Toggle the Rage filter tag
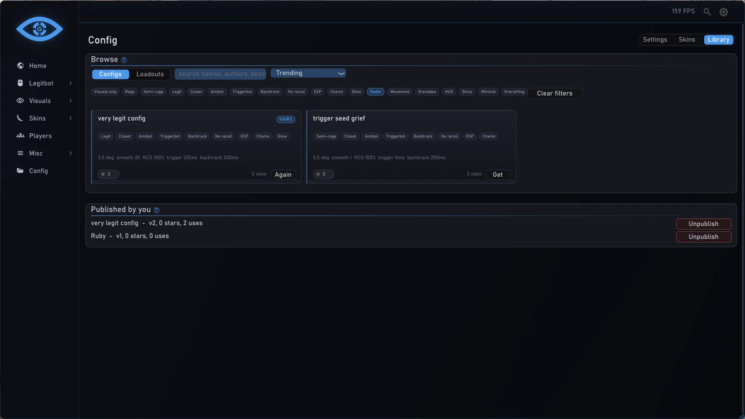The height and width of the screenshot is (419, 745). point(130,92)
